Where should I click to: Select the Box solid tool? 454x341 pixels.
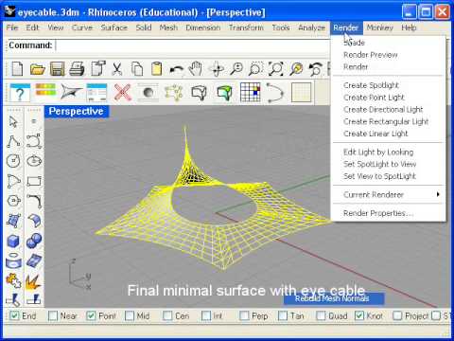pyautogui.click(x=13, y=242)
